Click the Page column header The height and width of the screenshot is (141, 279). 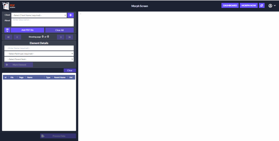(21, 77)
